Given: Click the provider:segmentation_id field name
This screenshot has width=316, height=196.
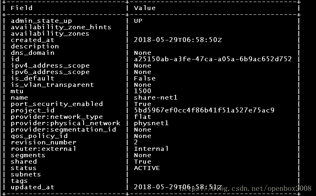Looking at the screenshot, I should [63, 130].
